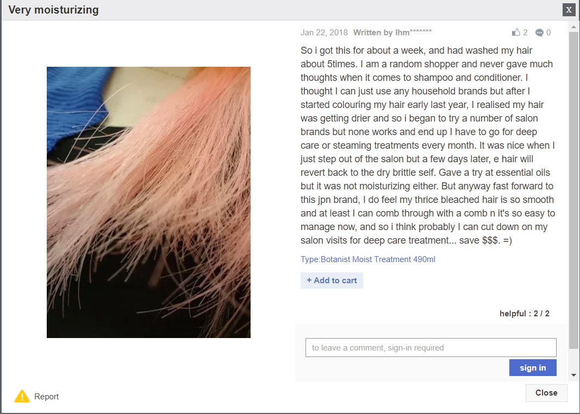Click the vertical scrollbar thumb
The width and height of the screenshot is (580, 414).
pyautogui.click(x=573, y=190)
